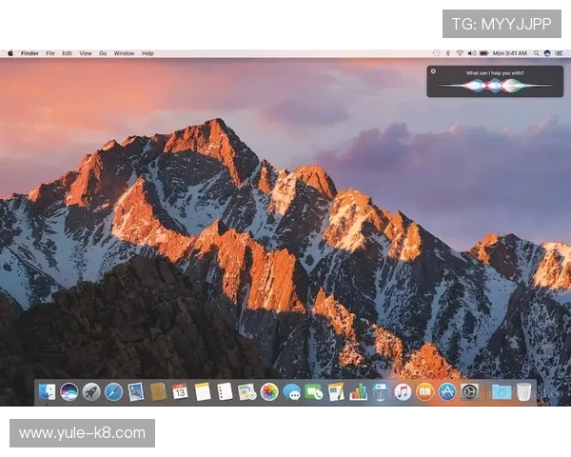Open Safari compass icon in Dock
The height and width of the screenshot is (457, 571).
pyautogui.click(x=113, y=391)
